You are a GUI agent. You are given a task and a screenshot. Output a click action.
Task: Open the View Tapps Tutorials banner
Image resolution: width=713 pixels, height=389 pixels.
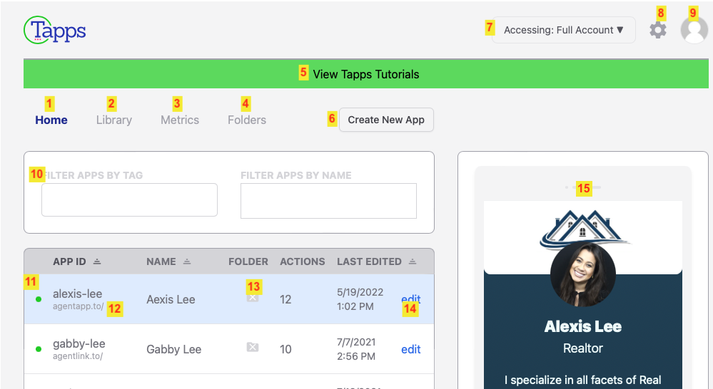tap(365, 74)
